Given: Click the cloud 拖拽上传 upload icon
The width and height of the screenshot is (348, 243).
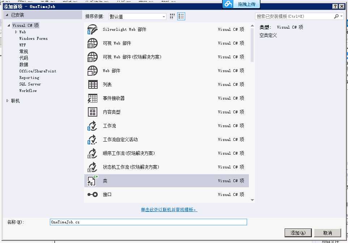Looking at the screenshot, I should pos(228,4).
